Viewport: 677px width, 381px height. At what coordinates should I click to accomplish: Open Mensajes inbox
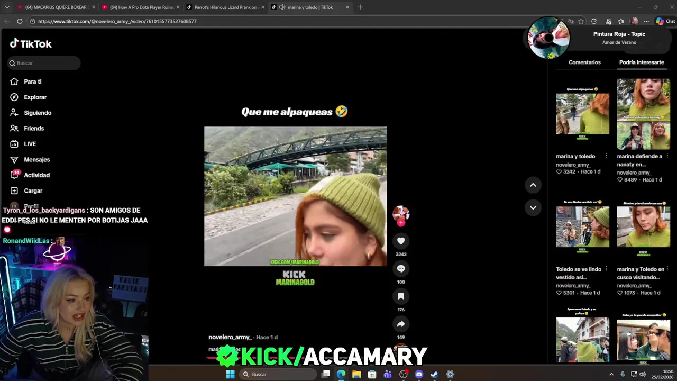[x=30, y=159]
